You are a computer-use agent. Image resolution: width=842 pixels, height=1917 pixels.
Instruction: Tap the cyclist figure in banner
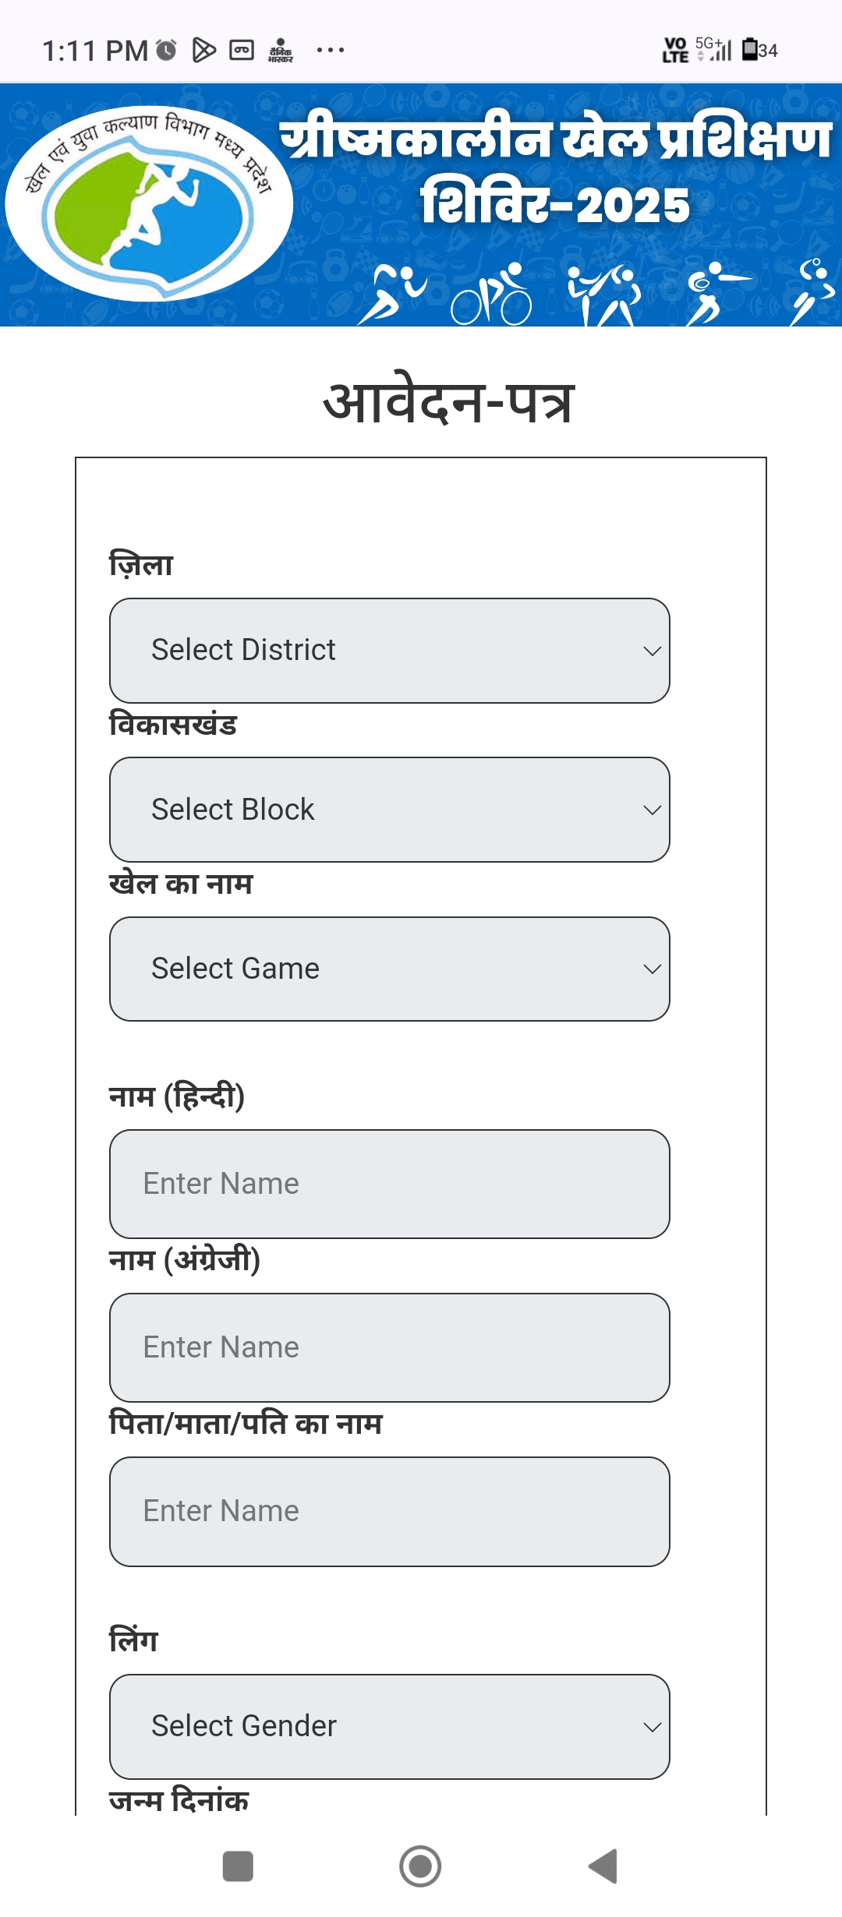[x=492, y=294]
